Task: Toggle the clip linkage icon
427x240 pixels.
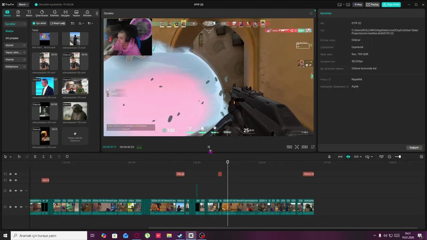Action: (356, 157)
